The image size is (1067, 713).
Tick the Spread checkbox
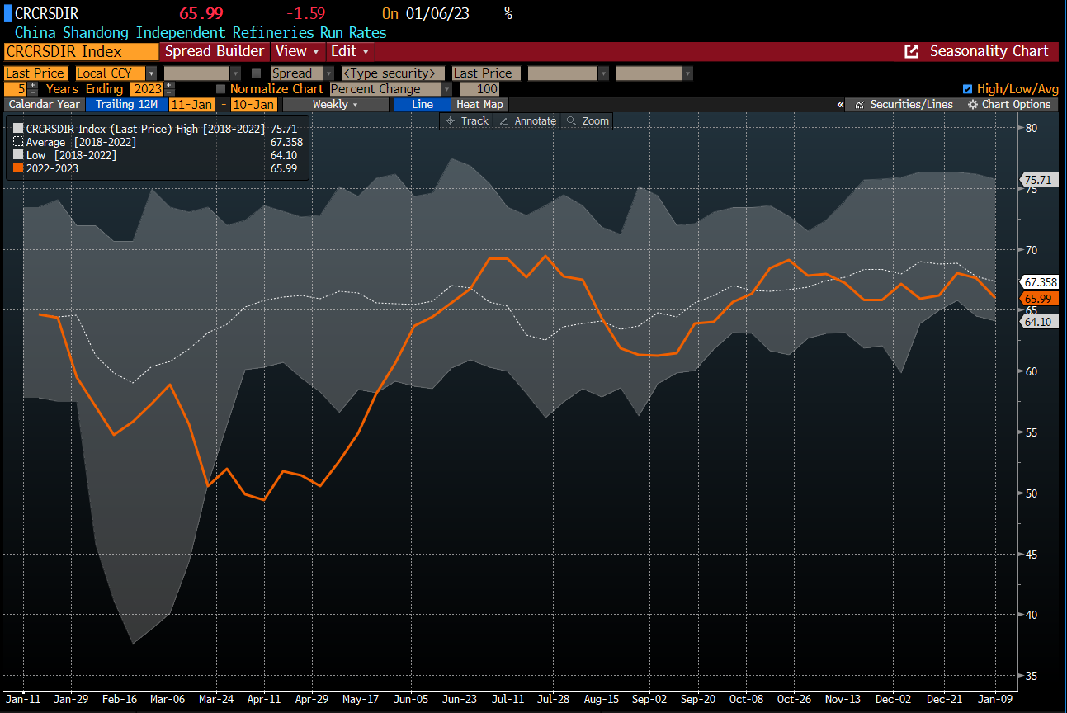click(x=256, y=73)
